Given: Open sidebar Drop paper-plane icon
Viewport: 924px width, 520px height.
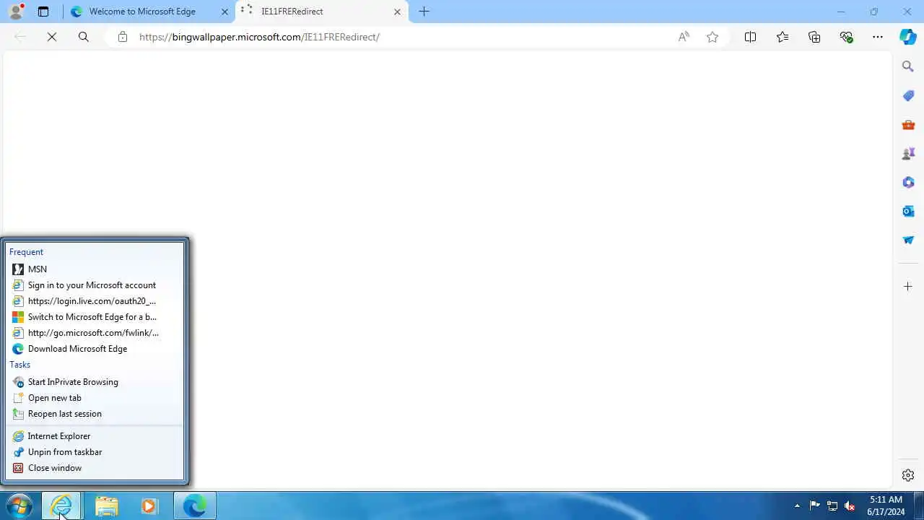Looking at the screenshot, I should click(908, 240).
